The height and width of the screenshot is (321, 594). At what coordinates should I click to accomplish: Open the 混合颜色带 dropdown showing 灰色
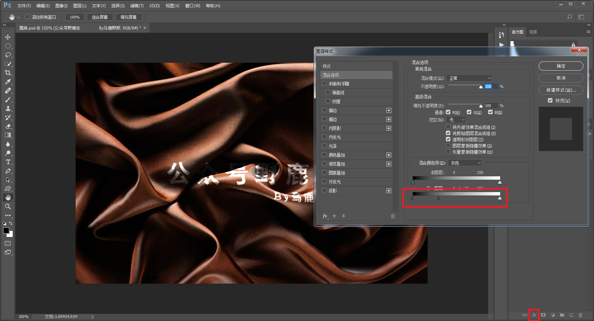coord(465,163)
